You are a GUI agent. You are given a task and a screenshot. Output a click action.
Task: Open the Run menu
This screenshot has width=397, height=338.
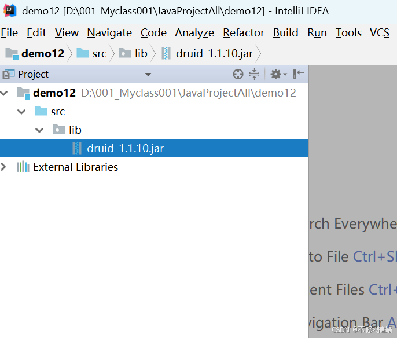[317, 32]
